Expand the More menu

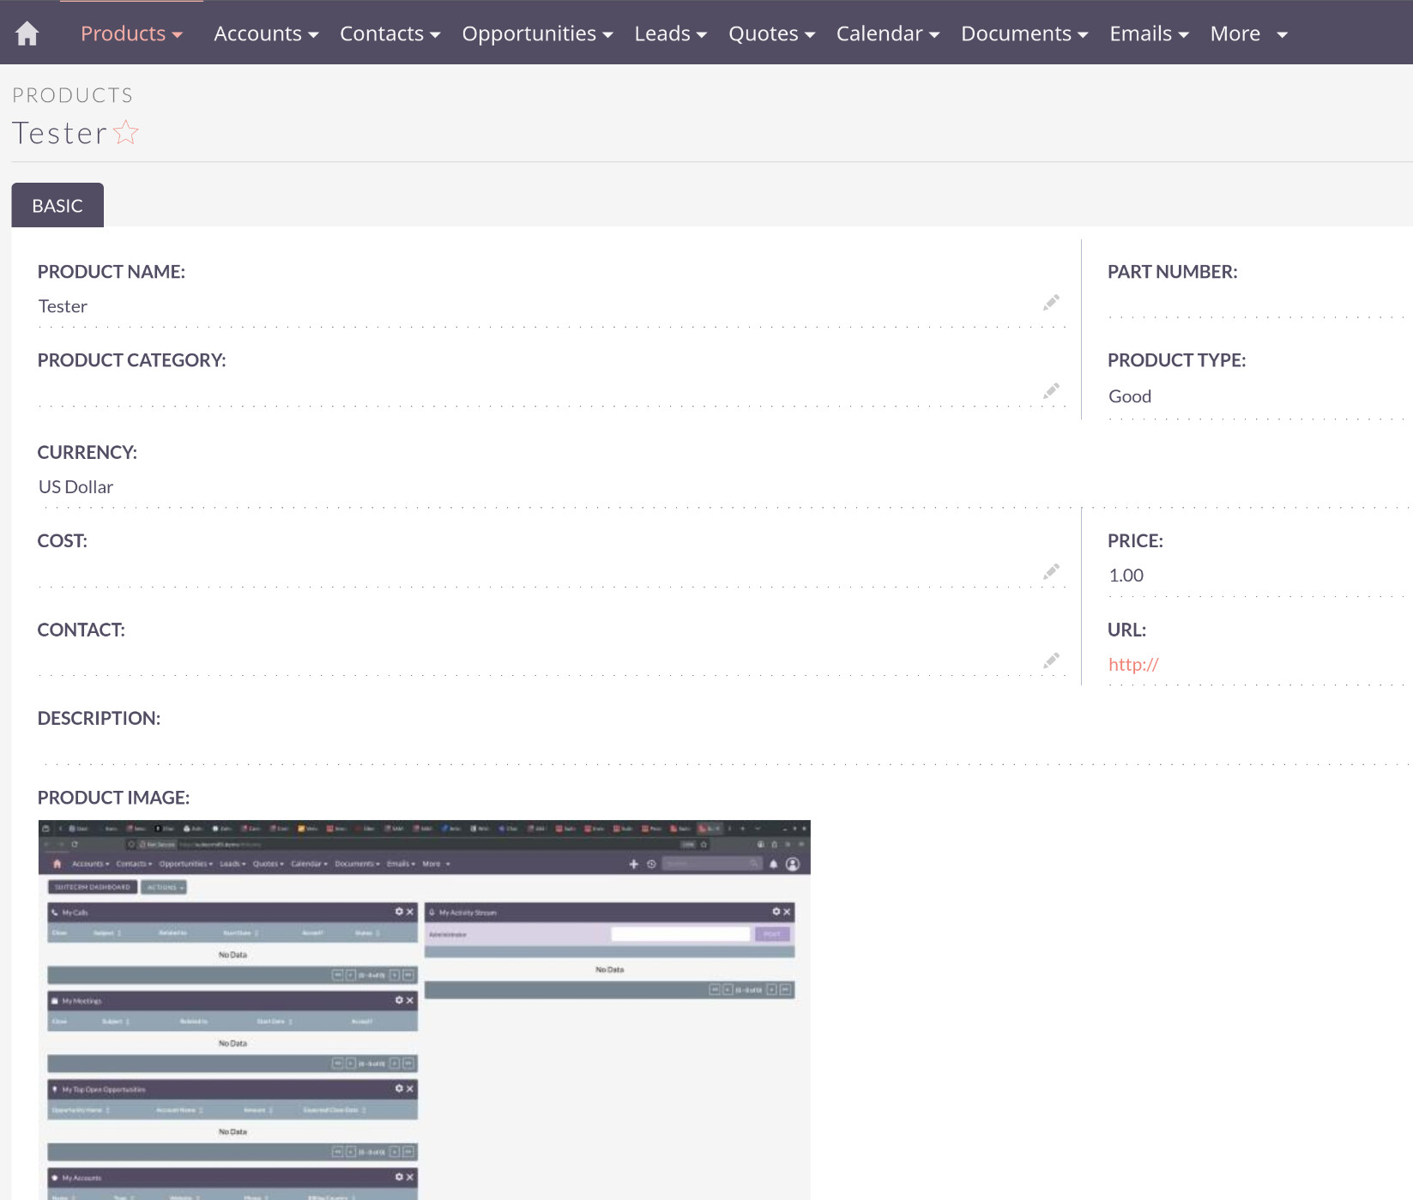[x=1248, y=33]
